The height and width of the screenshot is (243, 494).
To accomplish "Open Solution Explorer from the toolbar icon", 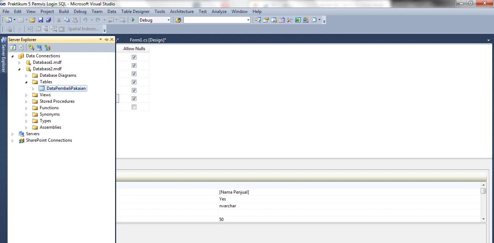I will (258, 20).
